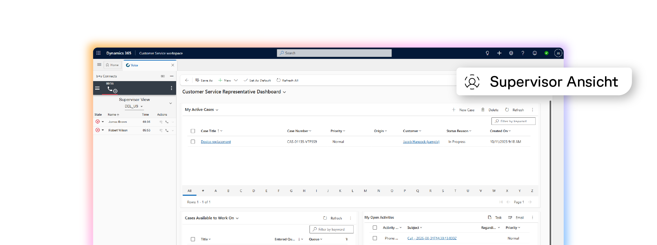
Task: Check the Device replacement case checkbox
Action: click(193, 142)
